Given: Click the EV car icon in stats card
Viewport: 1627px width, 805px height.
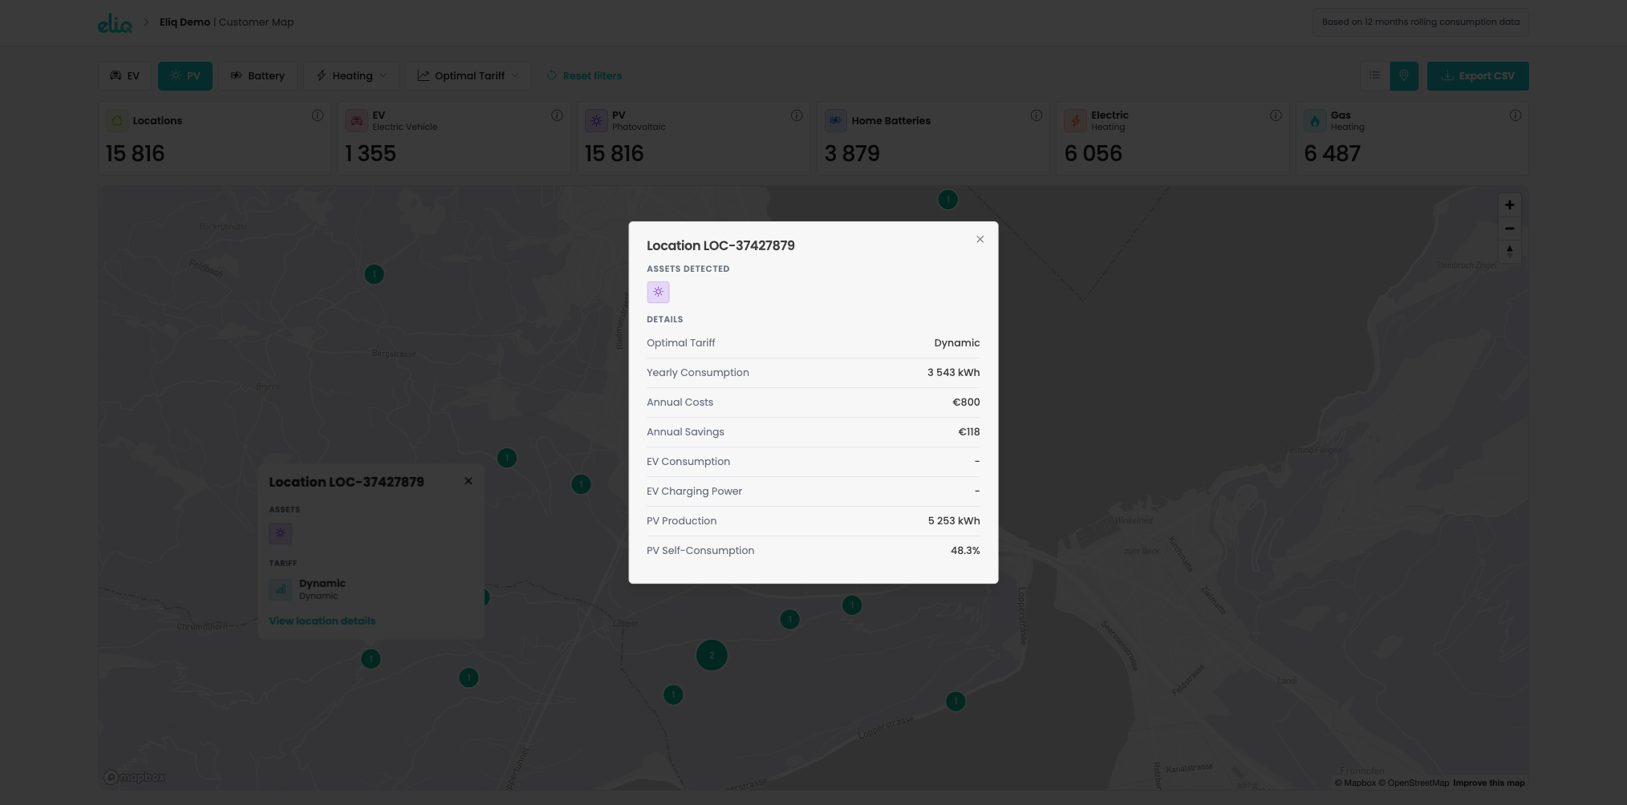Looking at the screenshot, I should click(x=356, y=121).
